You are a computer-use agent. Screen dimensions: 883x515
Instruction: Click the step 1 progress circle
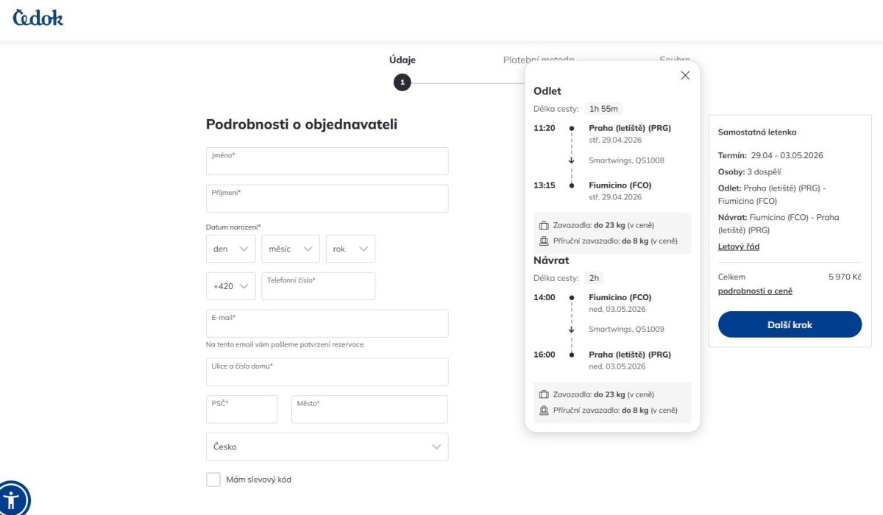tap(402, 82)
